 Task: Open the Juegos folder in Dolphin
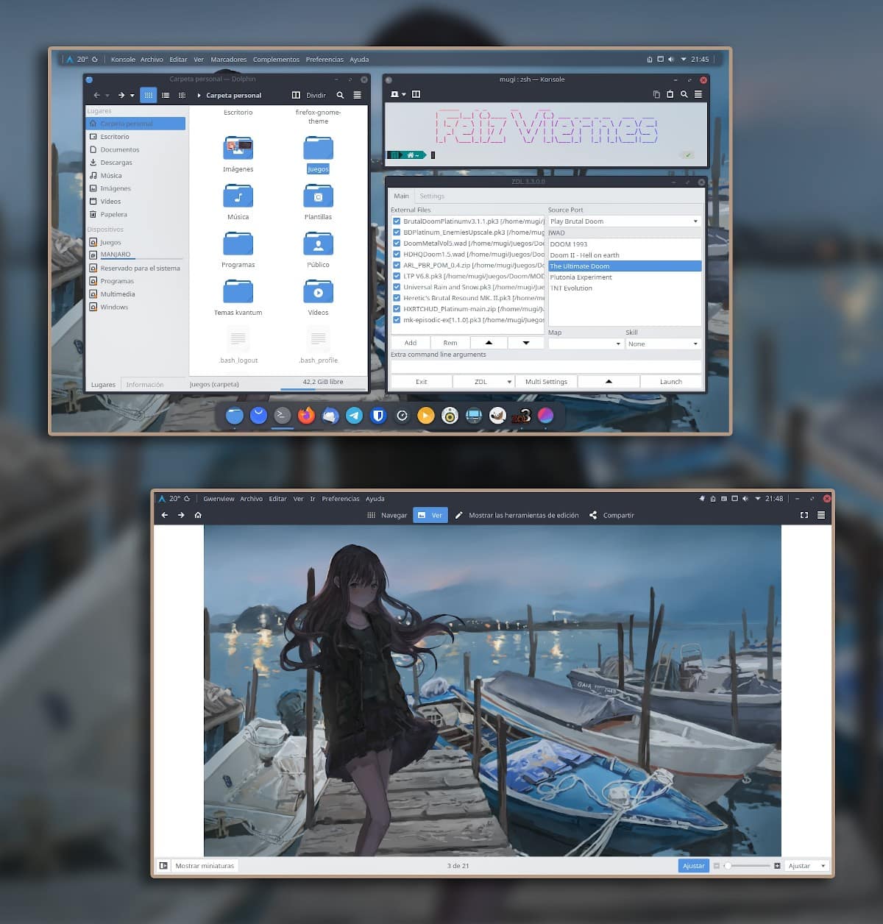(x=318, y=153)
